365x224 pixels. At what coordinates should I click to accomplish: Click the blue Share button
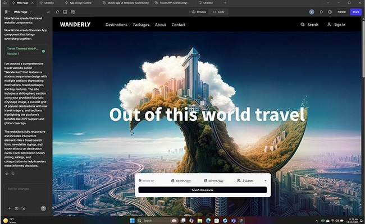(x=355, y=12)
